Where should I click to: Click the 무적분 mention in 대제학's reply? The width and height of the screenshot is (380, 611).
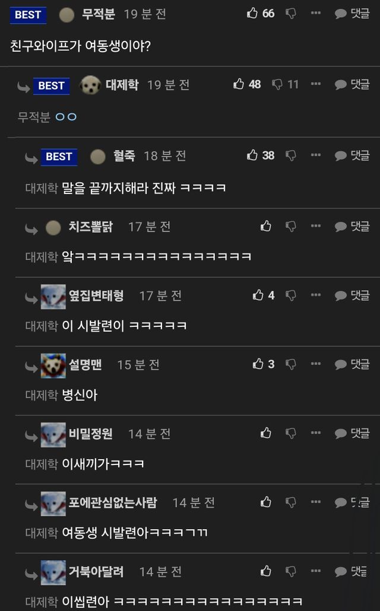click(x=34, y=116)
